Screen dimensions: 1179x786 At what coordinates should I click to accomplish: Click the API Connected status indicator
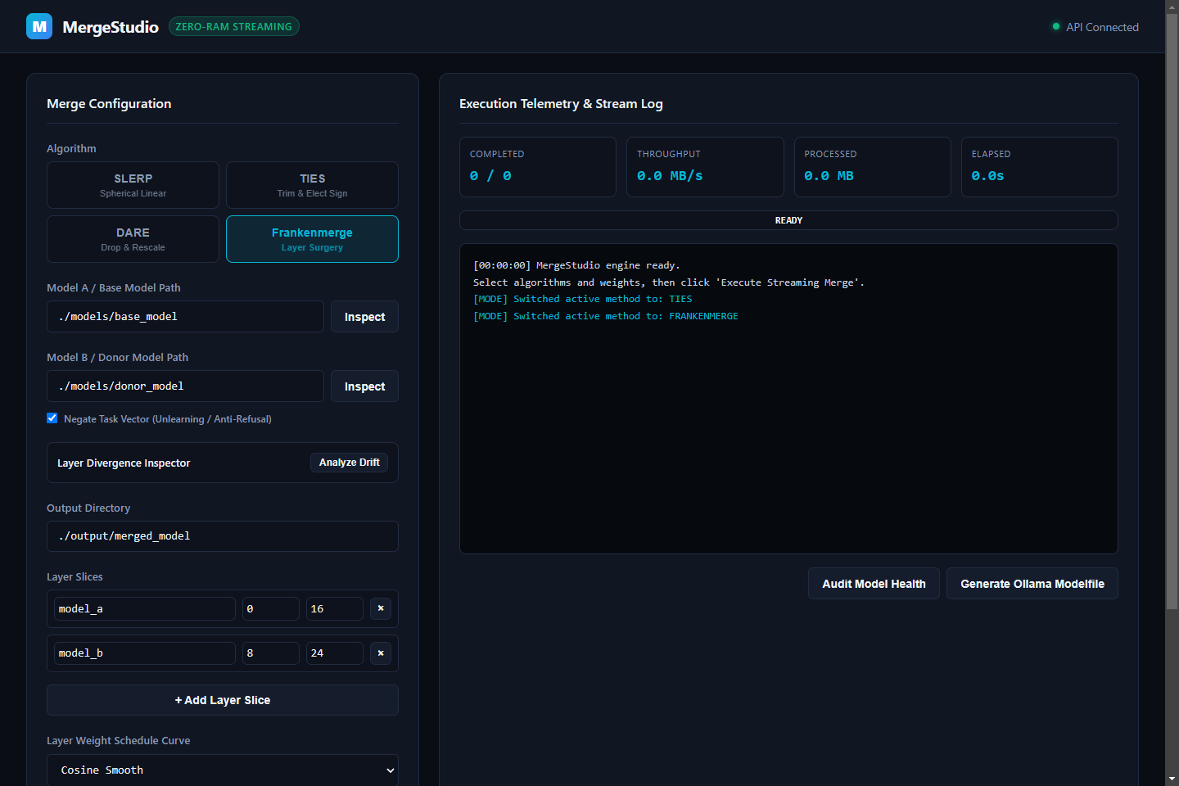[x=1095, y=27]
